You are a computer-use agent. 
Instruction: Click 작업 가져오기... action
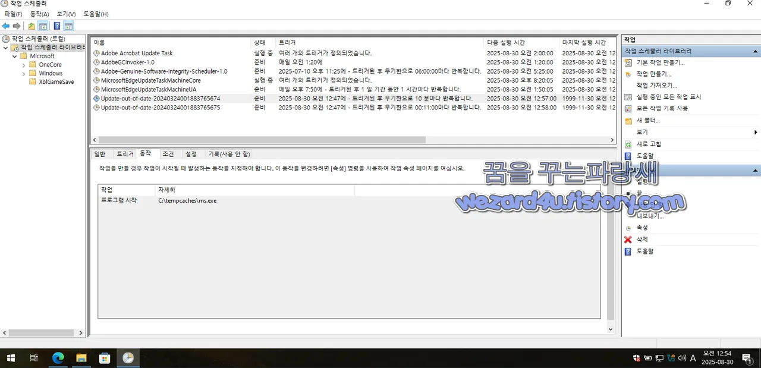(656, 86)
